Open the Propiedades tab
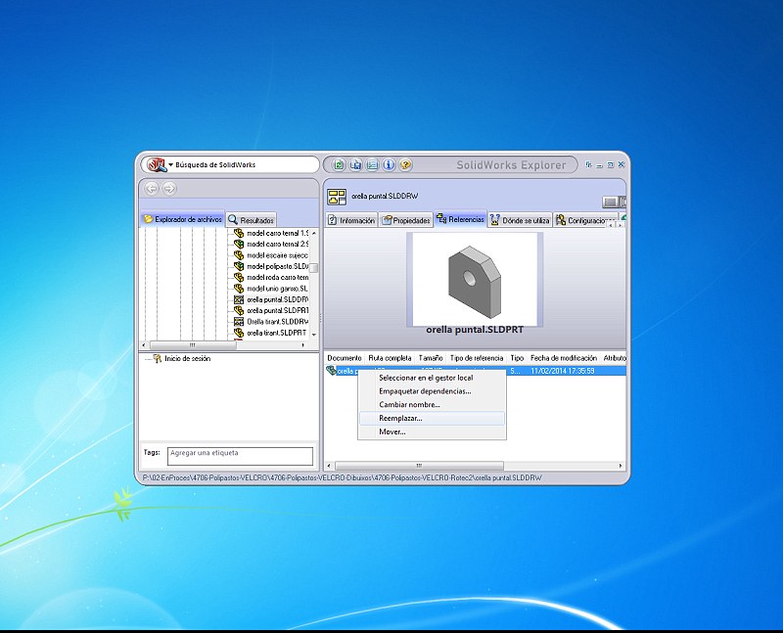783x633 pixels. point(406,220)
